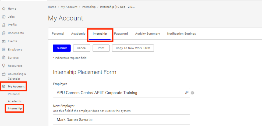262x126 pixels.
Task: Click the Jobs briefcase icon
Action: (x=4, y=17)
